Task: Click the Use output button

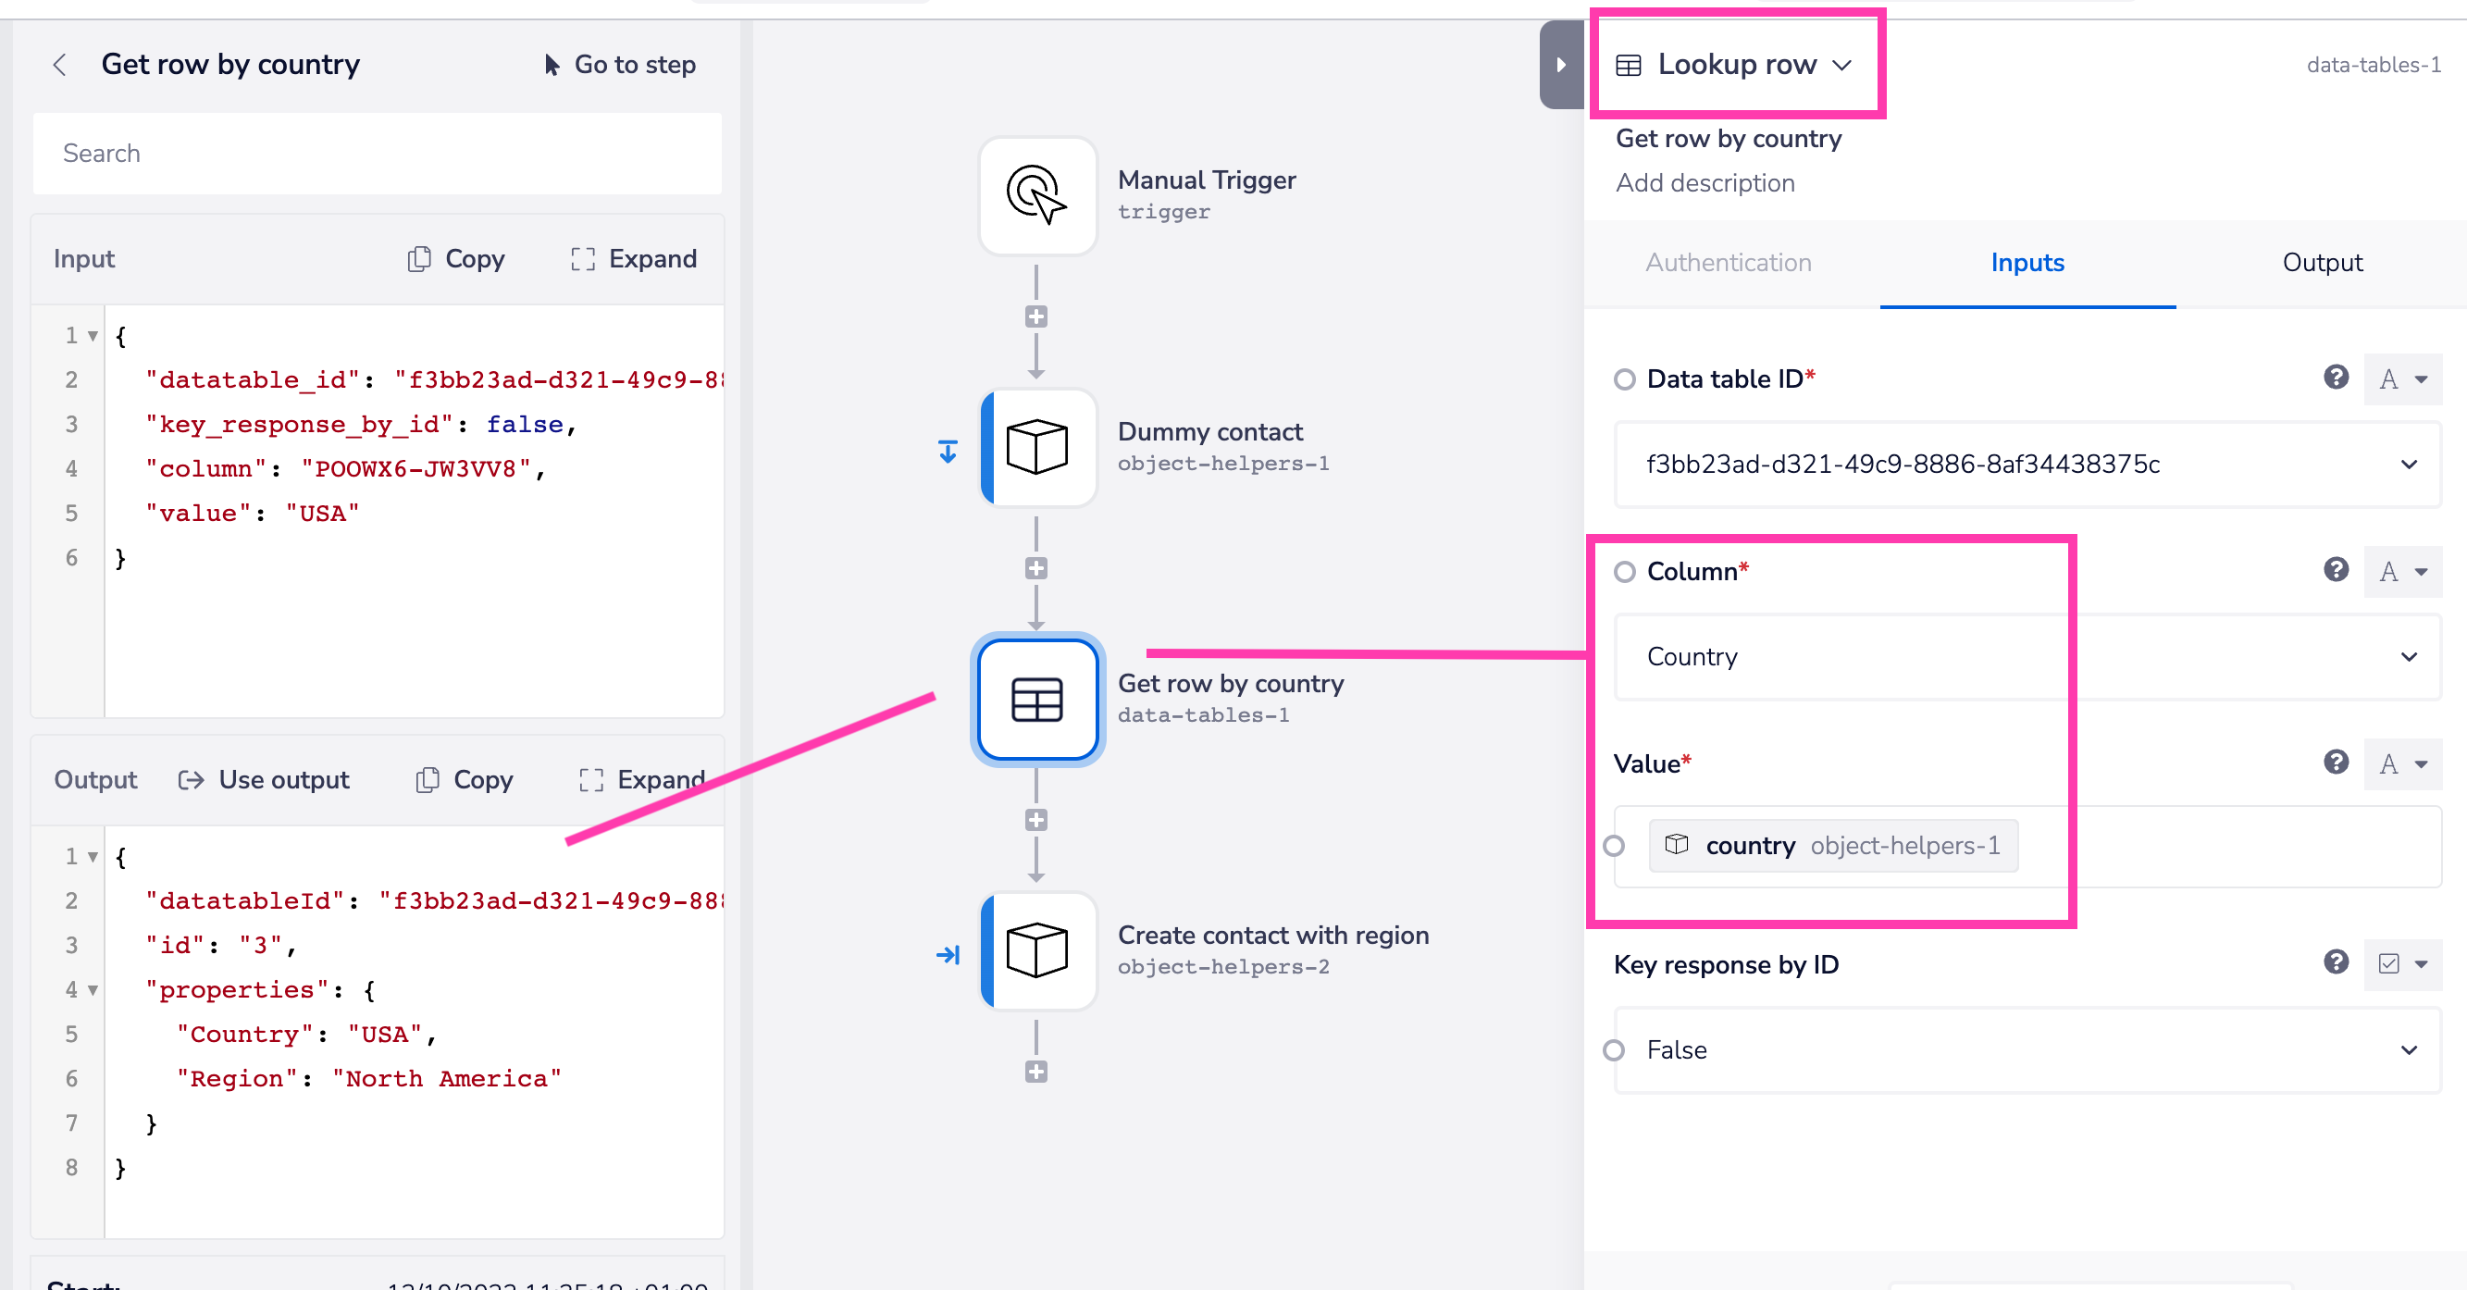Action: point(265,779)
